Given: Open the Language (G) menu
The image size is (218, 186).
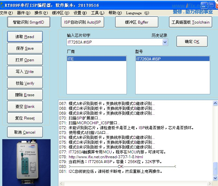Looking at the screenshot, I should 138,13.
